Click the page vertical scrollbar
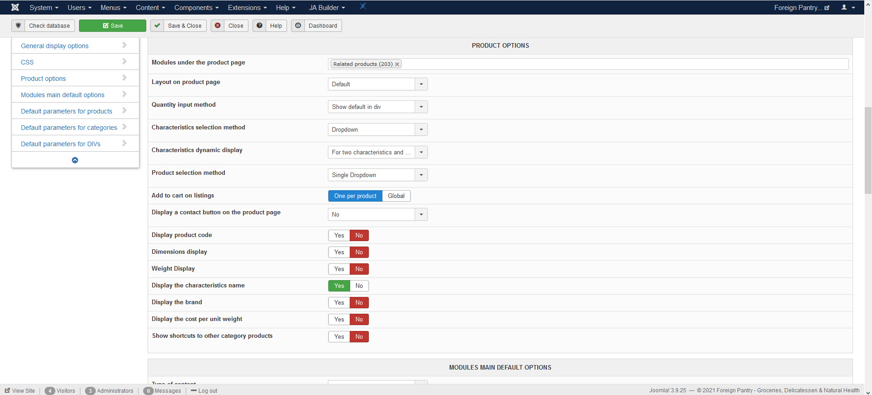 [x=868, y=150]
